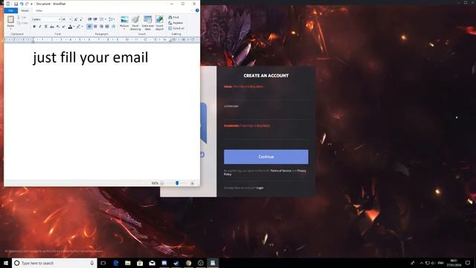This screenshot has height=268, width=476.
Task: Click the Redo icon in quick access toolbar
Action: (27, 4)
